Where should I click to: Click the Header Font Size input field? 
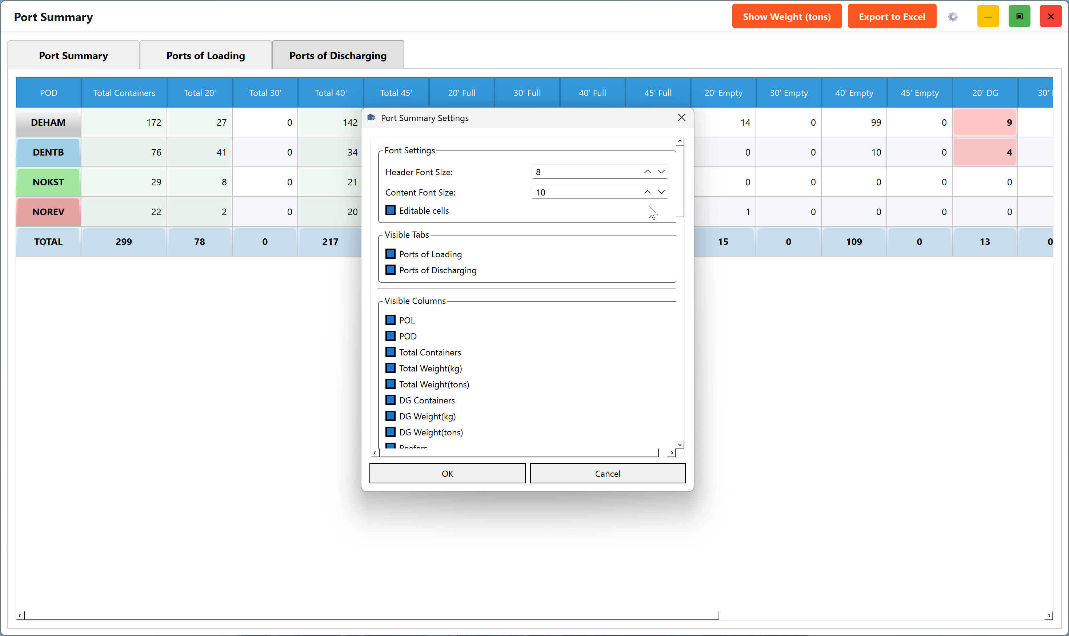click(x=585, y=172)
